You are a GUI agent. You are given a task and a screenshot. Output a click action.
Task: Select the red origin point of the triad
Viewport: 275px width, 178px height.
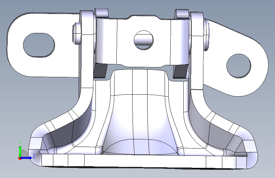19,158
